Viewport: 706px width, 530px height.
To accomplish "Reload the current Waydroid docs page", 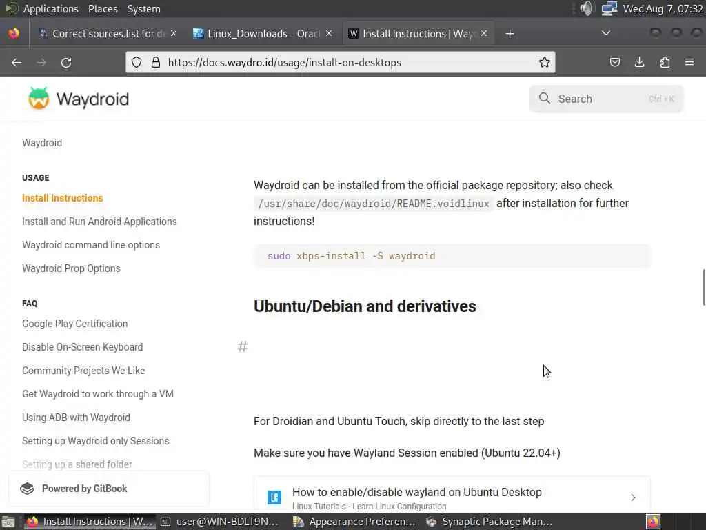I will [66, 62].
